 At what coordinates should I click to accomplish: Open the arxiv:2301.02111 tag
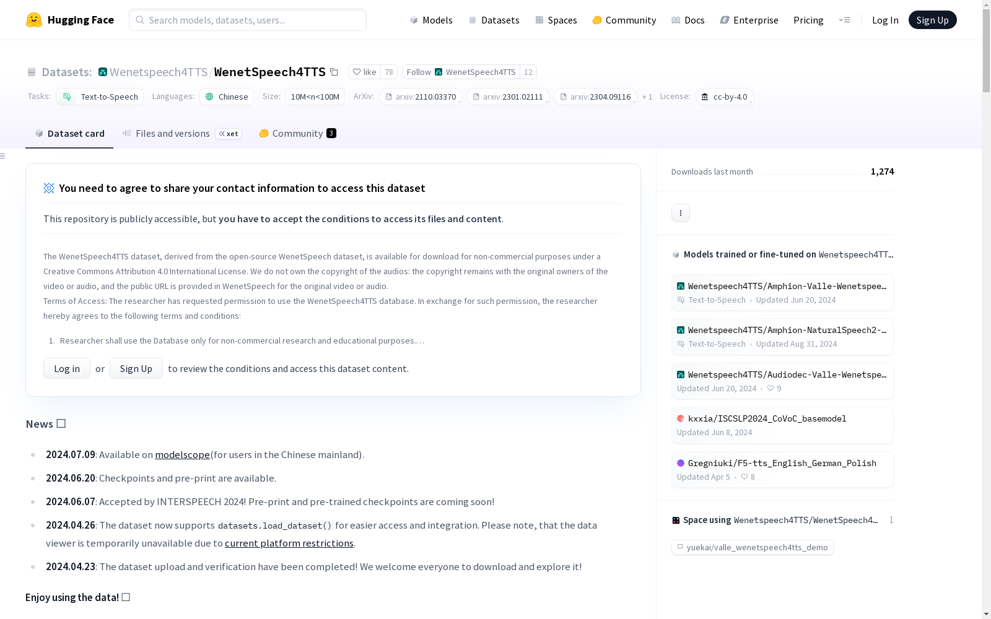click(508, 97)
